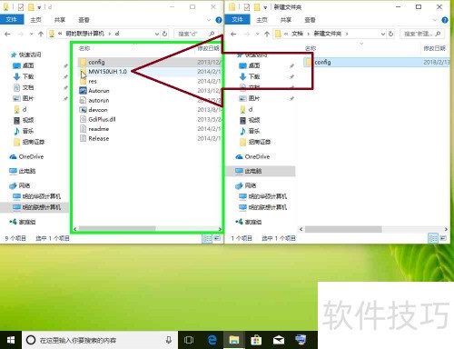Click the 明的联想计算机 breadcrumb in address bar

(84, 34)
